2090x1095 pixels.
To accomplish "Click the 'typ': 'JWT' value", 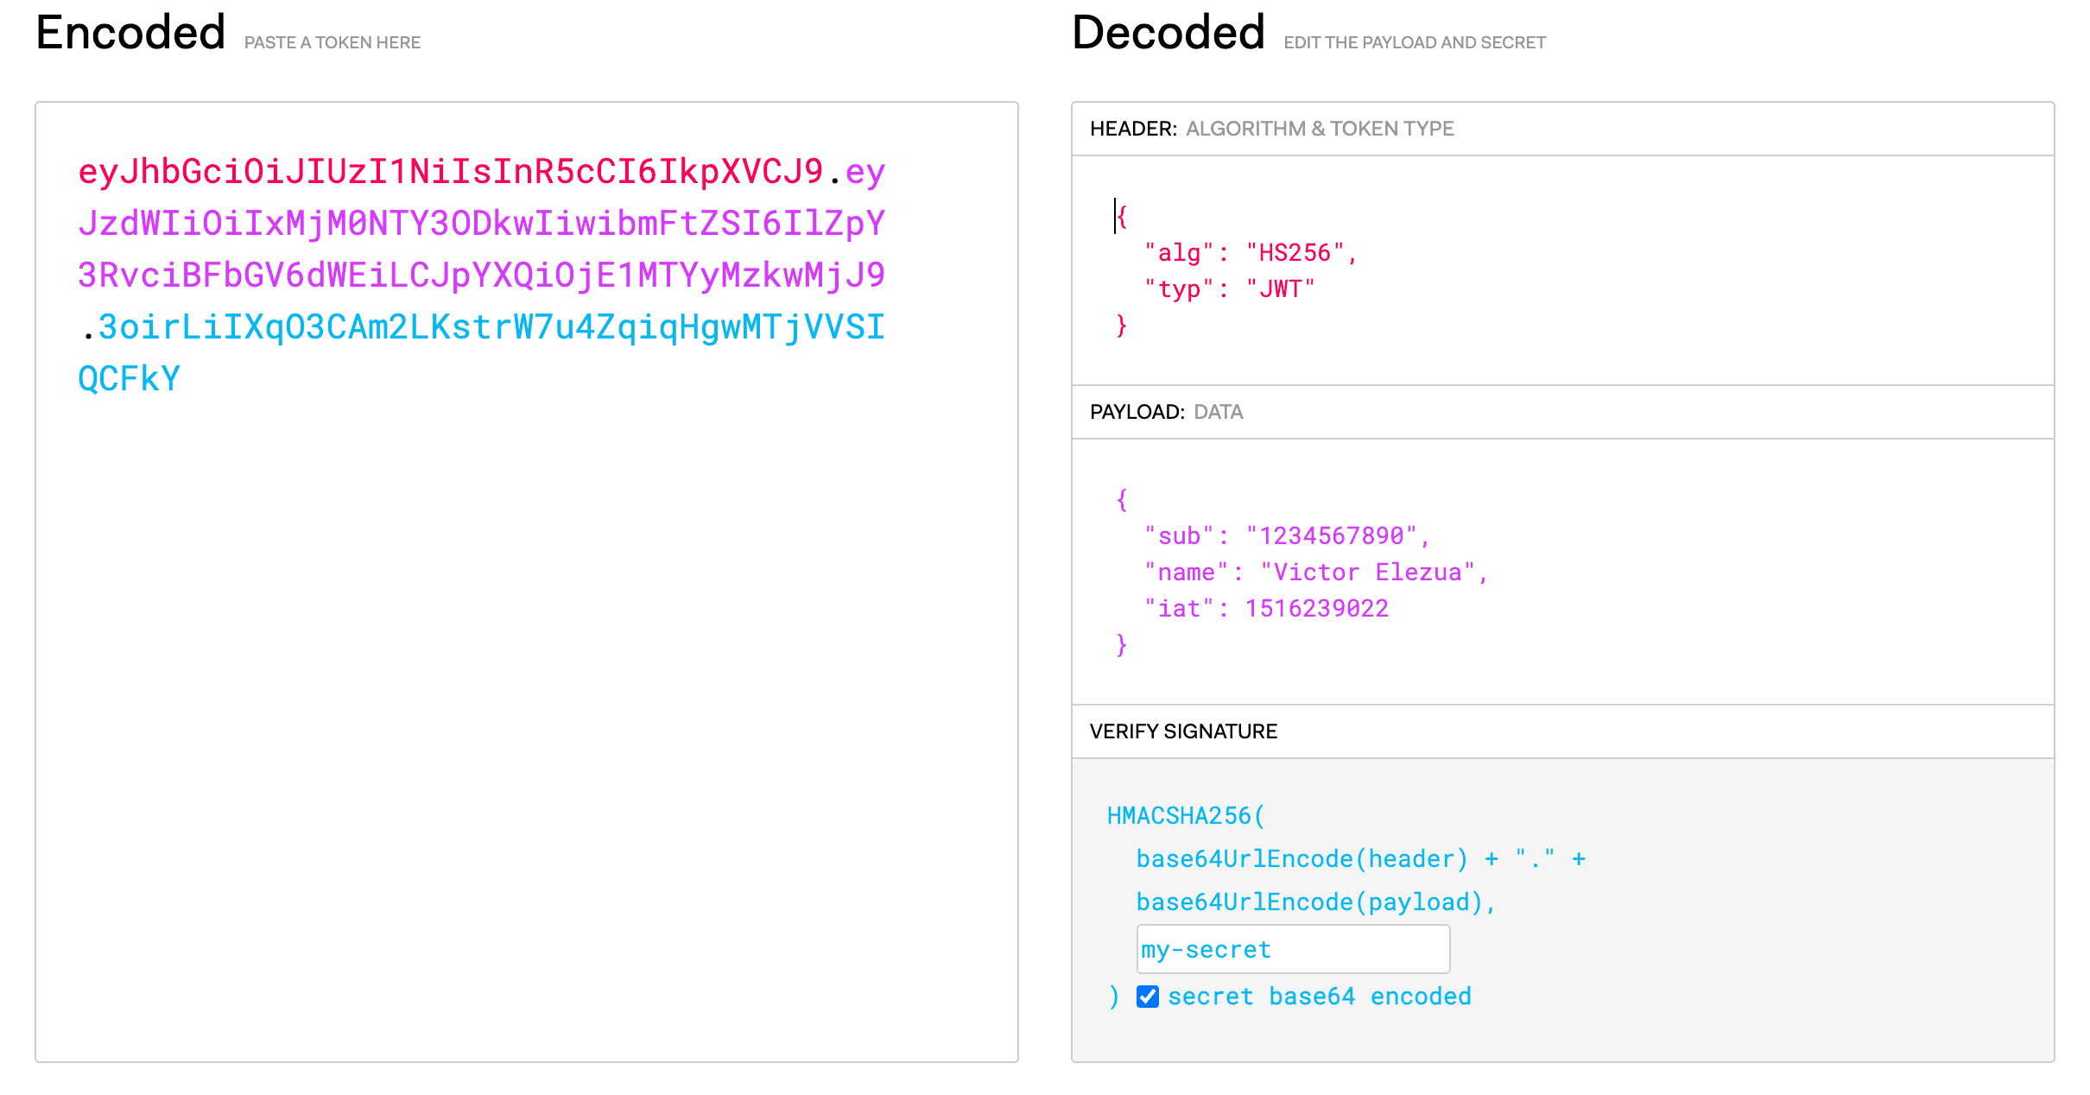I will pos(1281,288).
